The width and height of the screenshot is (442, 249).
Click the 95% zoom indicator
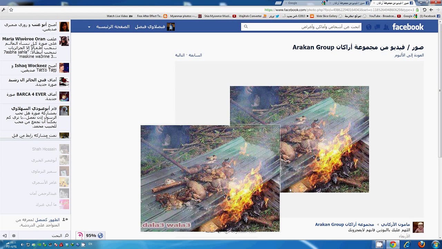[91, 236]
